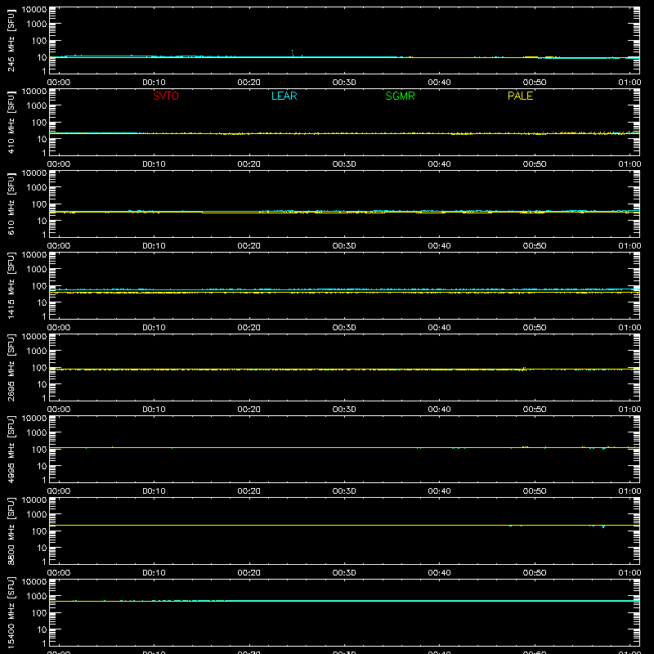The height and width of the screenshot is (654, 654).
Task: Click the 1000 tick label on the 4995 MHz axis
Action: click(x=37, y=433)
